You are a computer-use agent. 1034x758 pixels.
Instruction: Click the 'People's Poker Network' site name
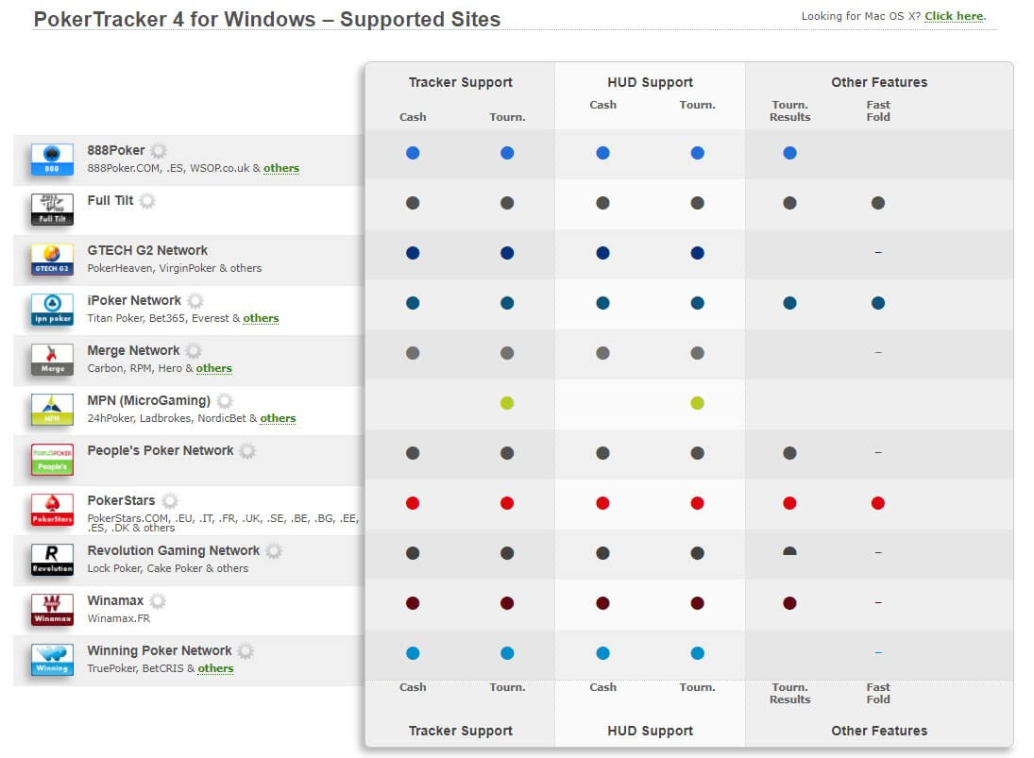tap(161, 451)
